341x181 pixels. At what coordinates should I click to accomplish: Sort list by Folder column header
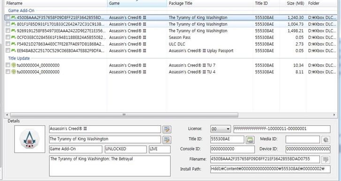tap(322, 3)
